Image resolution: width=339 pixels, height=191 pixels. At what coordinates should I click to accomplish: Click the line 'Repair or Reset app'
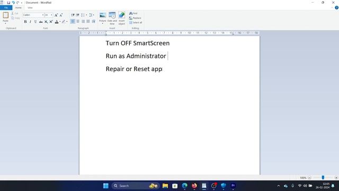coord(134,69)
